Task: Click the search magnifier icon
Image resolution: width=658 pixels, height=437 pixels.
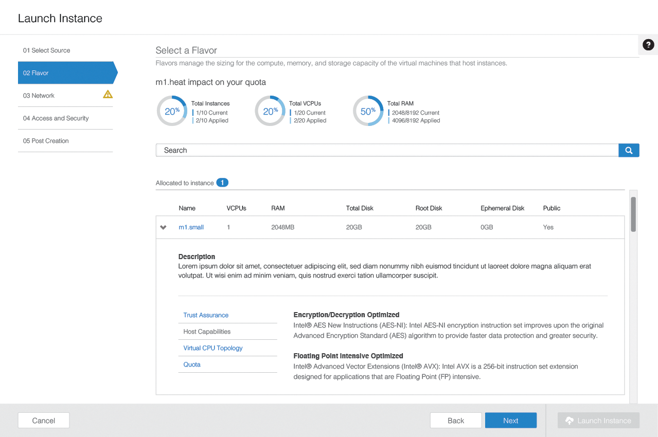Action: [x=629, y=150]
